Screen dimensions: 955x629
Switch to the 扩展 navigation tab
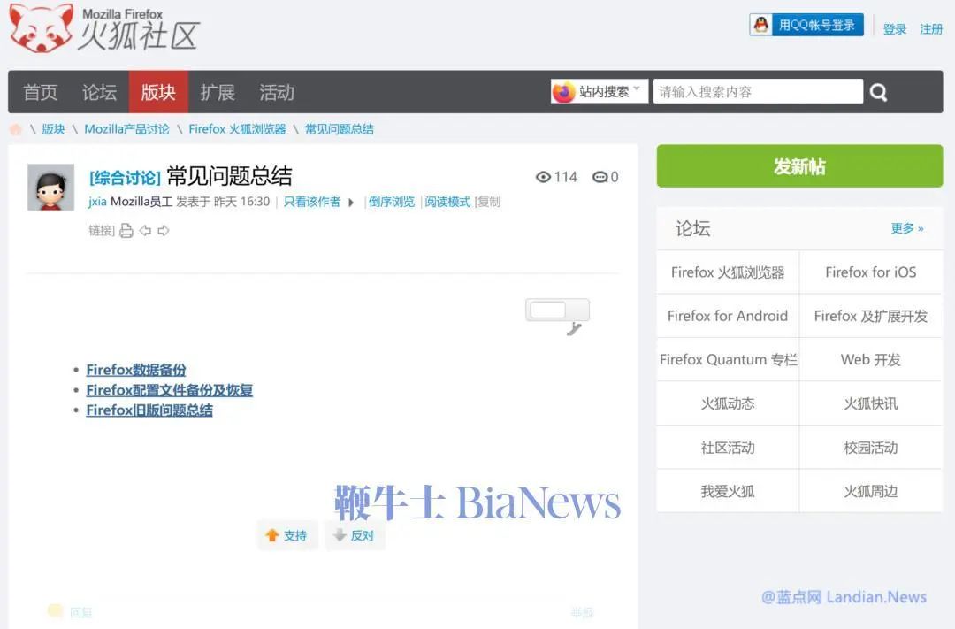click(218, 92)
